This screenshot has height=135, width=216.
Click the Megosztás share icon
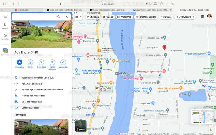coord(63,62)
